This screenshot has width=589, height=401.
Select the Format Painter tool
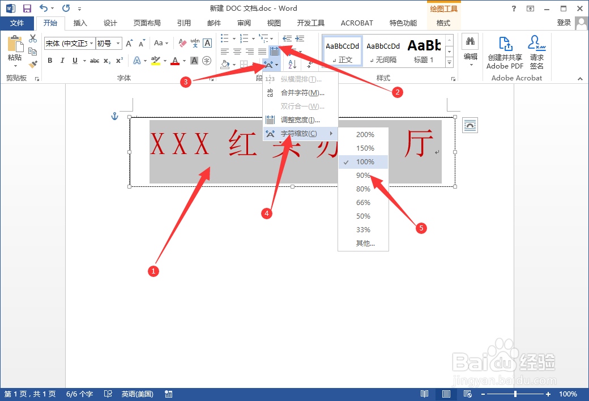click(33, 64)
